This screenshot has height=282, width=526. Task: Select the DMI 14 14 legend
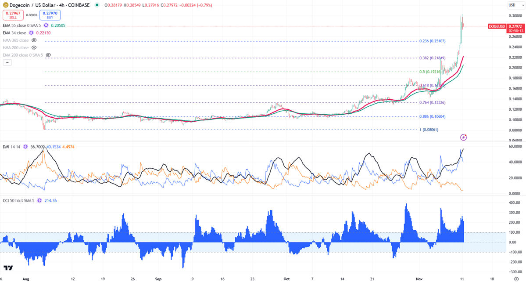pos(11,147)
